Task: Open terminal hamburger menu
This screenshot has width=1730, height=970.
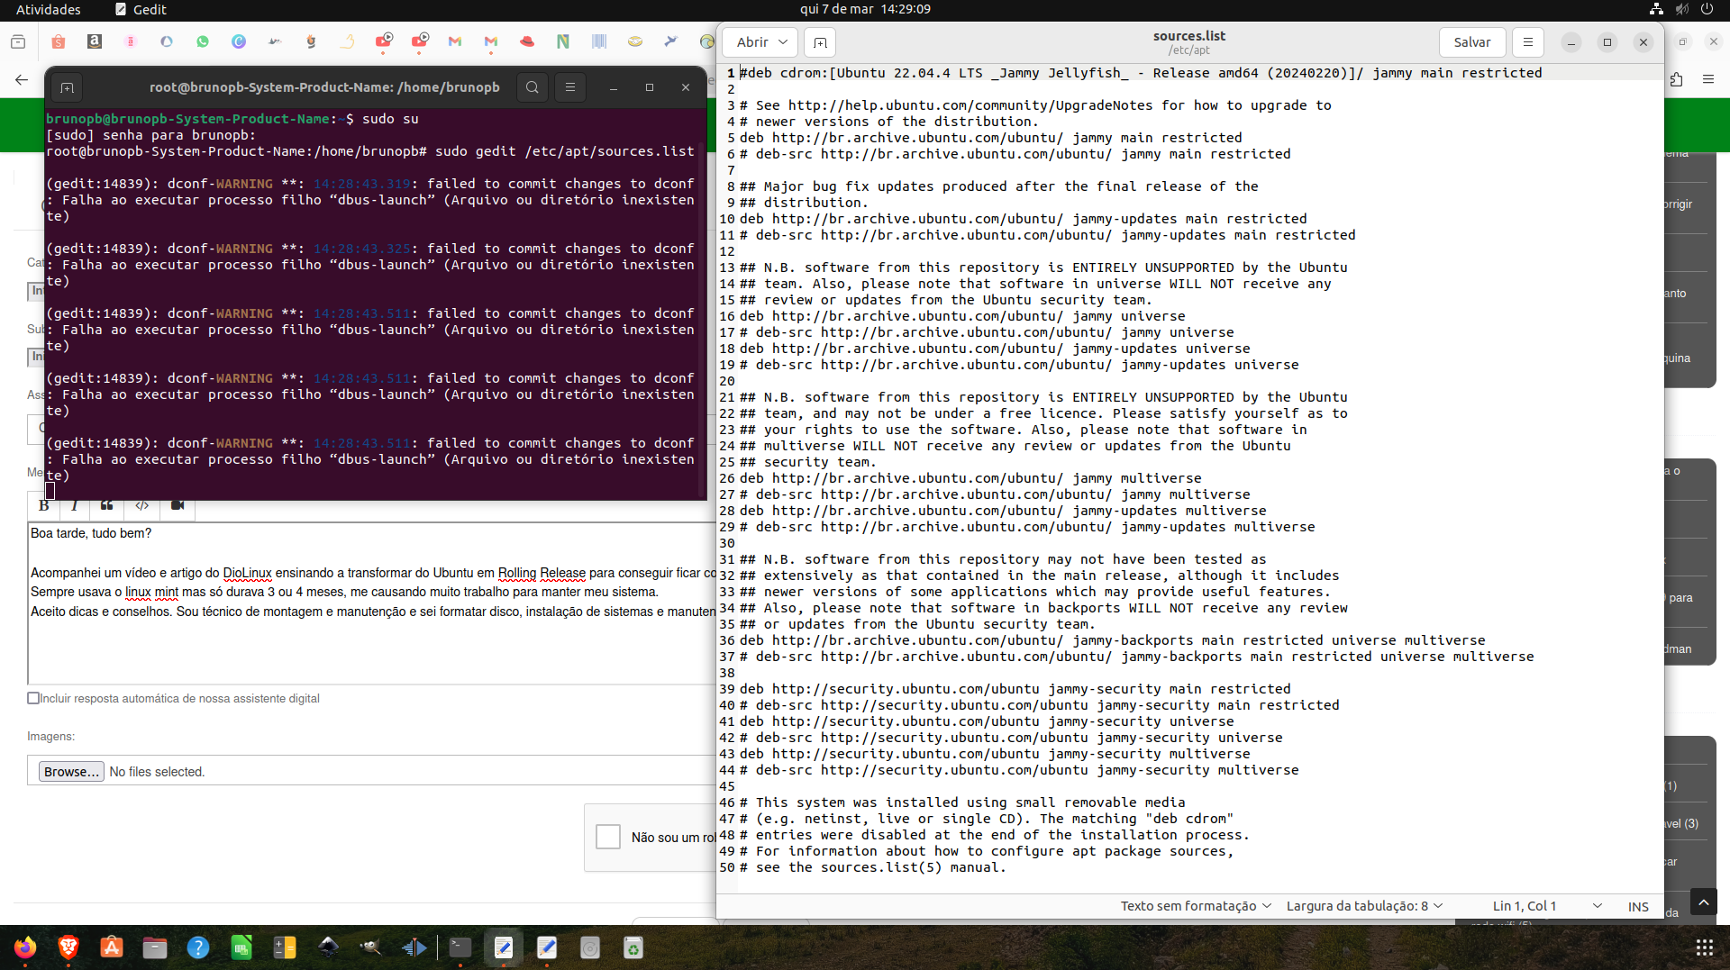Action: point(570,87)
